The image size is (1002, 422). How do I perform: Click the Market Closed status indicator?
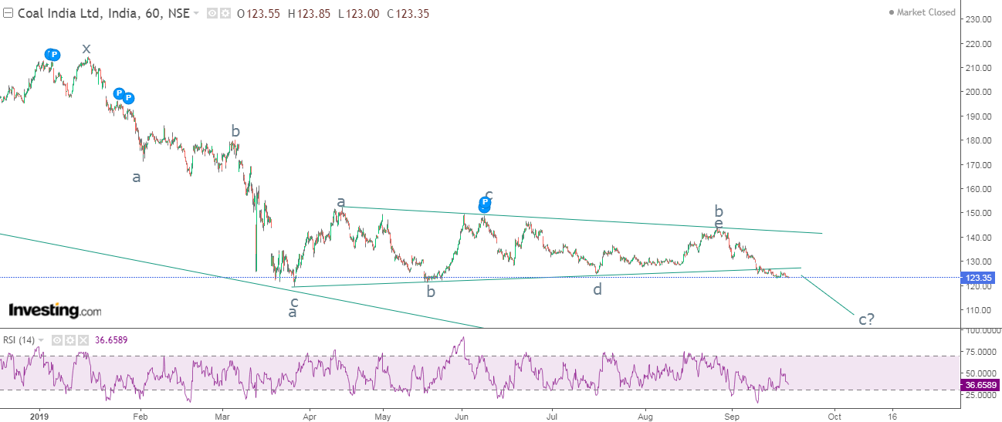[x=922, y=12]
